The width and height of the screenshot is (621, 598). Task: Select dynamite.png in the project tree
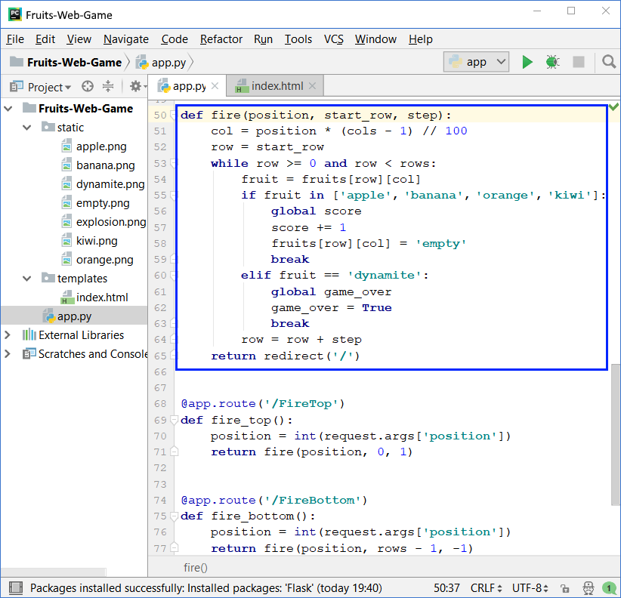point(110,184)
